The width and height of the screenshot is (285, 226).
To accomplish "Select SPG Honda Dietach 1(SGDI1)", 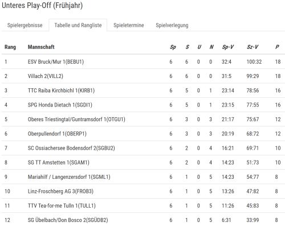I will [60, 105].
